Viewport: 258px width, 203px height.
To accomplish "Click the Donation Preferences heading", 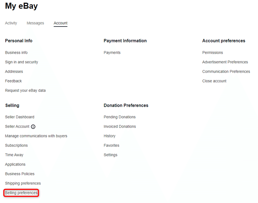I will (x=126, y=105).
